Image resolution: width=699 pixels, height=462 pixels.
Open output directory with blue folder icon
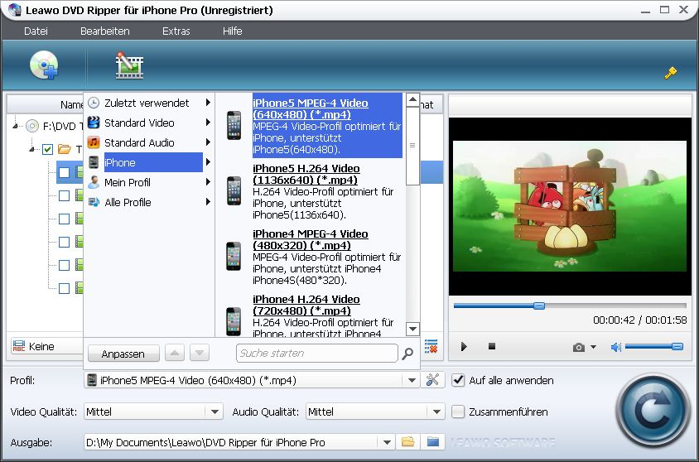click(x=433, y=442)
